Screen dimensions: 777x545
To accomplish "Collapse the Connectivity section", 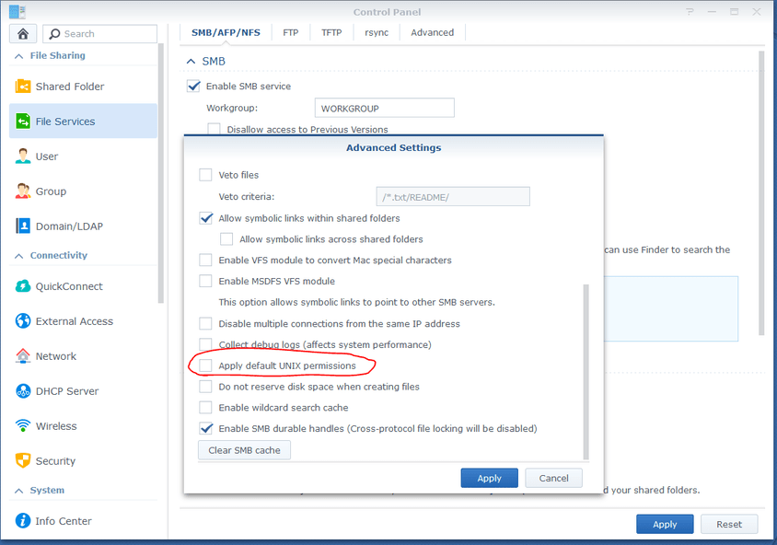I will [x=18, y=256].
